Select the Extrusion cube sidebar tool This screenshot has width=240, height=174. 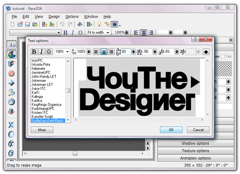pos(12,64)
